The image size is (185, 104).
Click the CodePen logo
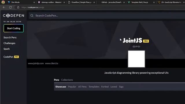click(x=14, y=16)
